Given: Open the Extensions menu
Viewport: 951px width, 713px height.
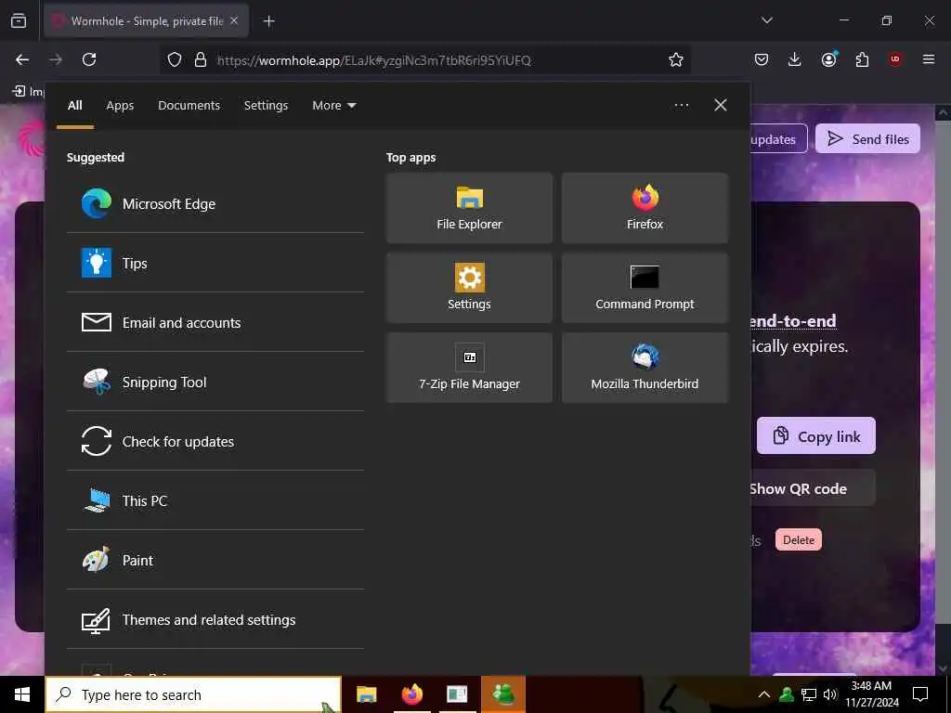Looking at the screenshot, I should click(862, 59).
